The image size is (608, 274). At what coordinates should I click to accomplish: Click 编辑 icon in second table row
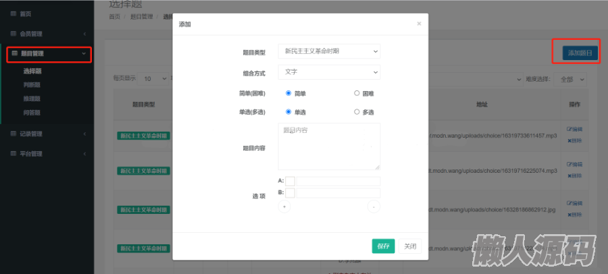tap(574, 165)
